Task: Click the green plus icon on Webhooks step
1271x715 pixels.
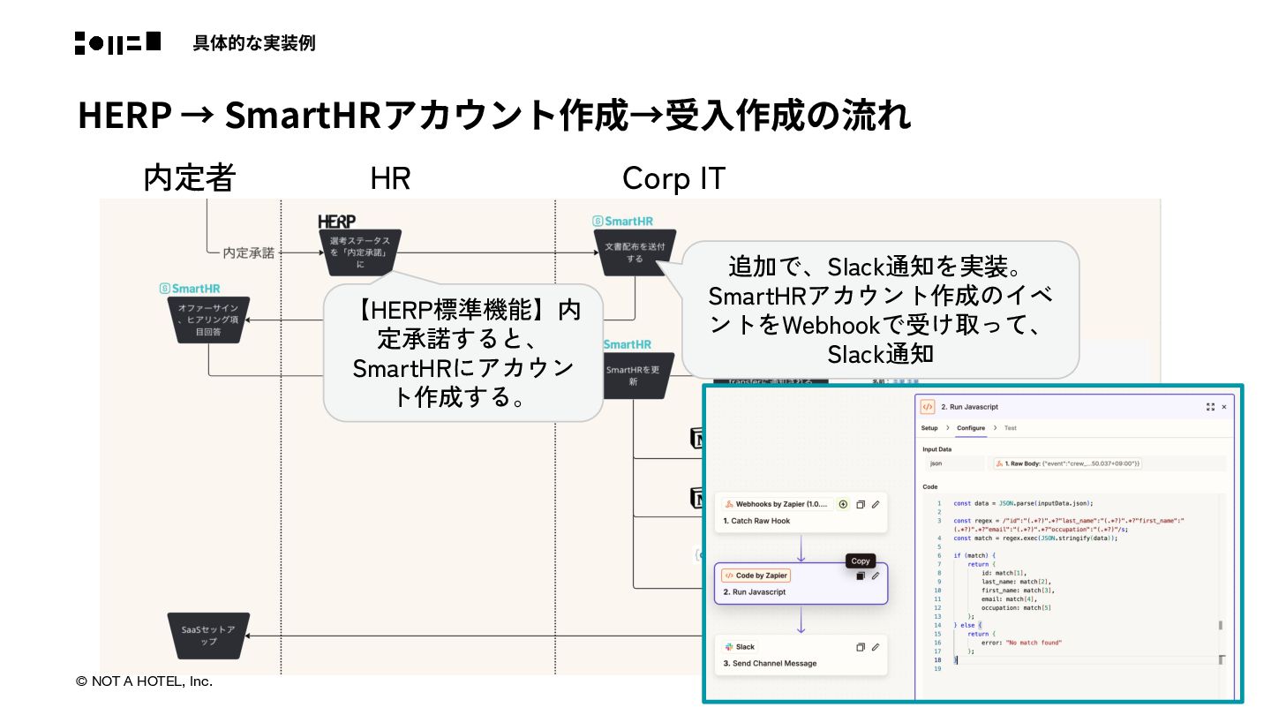Action: coord(843,504)
